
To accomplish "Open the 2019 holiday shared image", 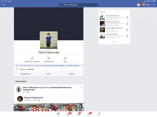I will click(49, 107).
